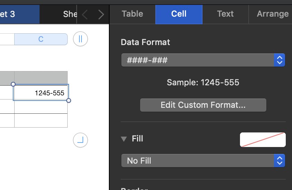
Task: Switch to the Sheet 3 tab
Action: pos(19,15)
